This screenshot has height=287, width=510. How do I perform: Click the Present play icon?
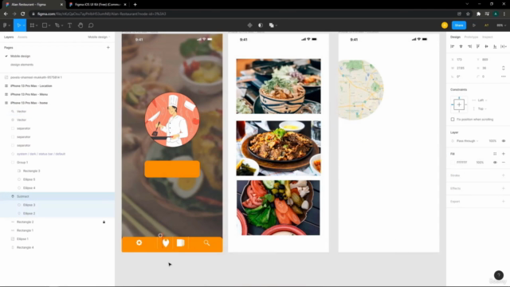click(x=474, y=26)
